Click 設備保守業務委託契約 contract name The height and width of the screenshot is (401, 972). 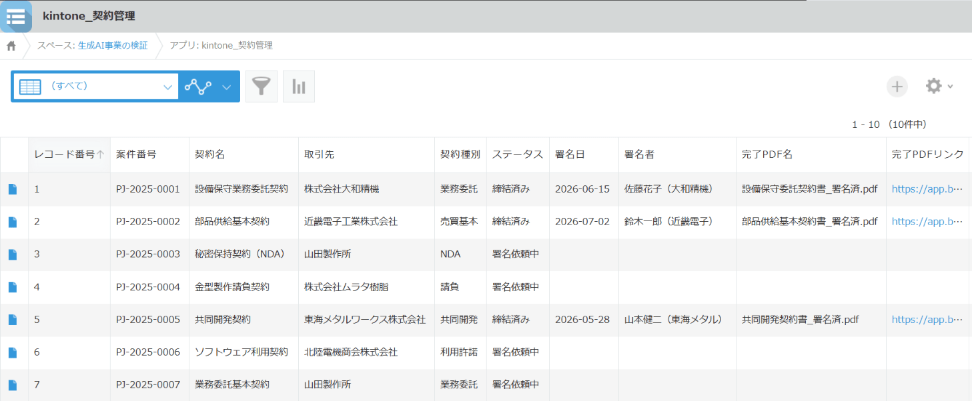(241, 189)
